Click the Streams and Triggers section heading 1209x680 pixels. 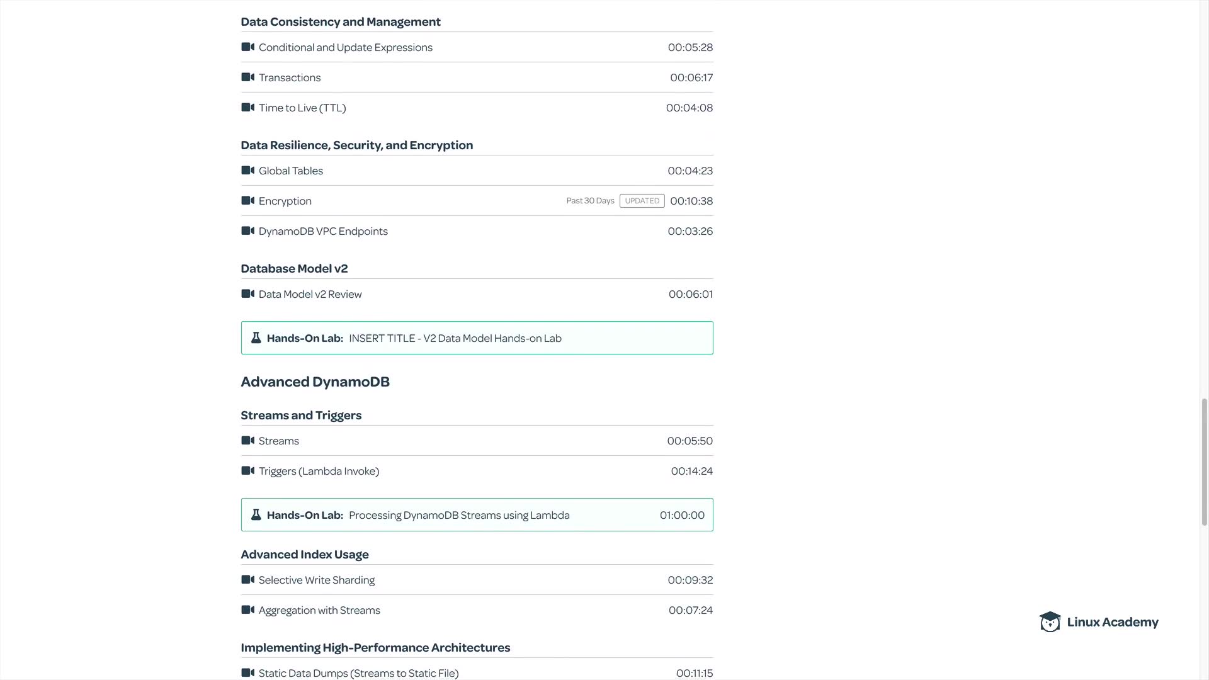pos(301,416)
